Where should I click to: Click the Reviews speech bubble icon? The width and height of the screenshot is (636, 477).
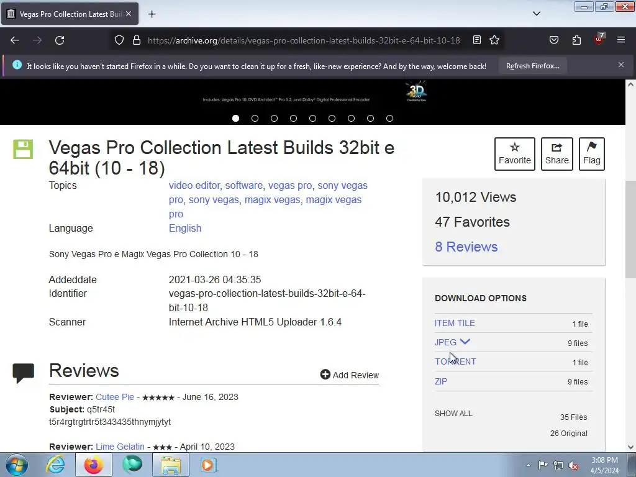[23, 373]
